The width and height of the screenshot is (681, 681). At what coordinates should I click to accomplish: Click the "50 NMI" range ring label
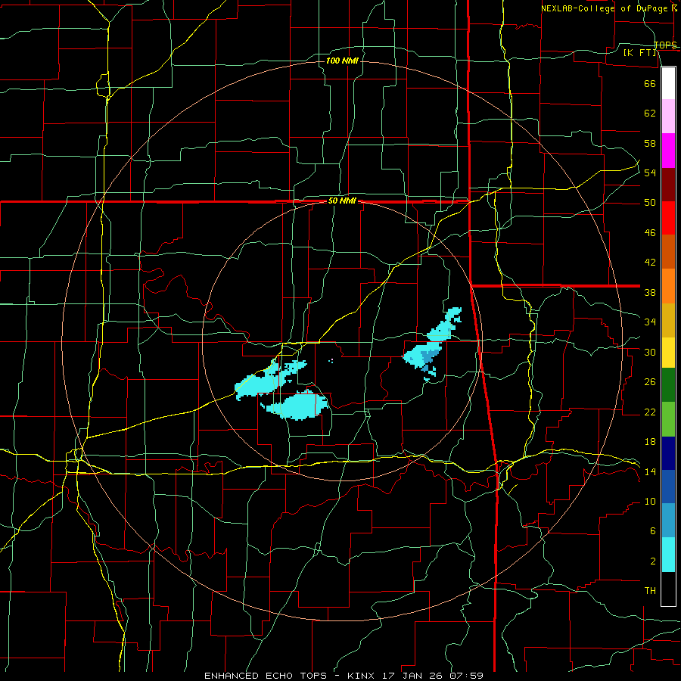coord(342,201)
